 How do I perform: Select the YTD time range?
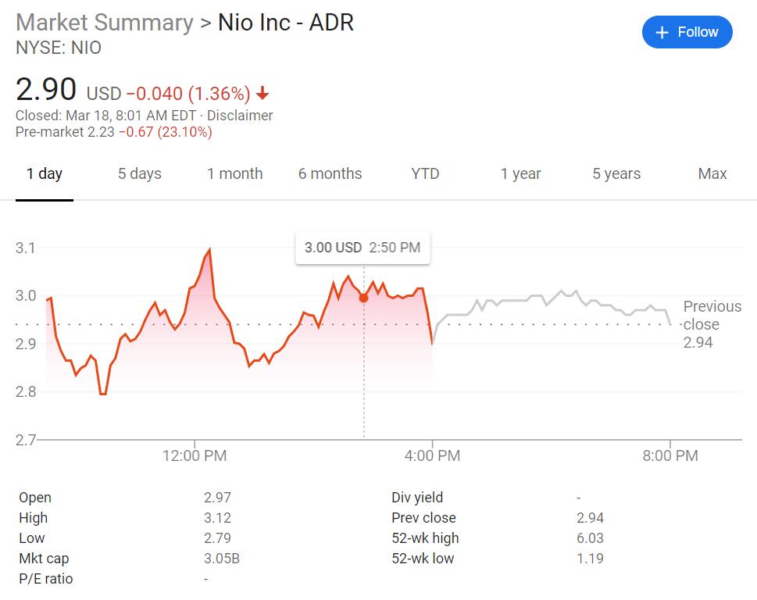(x=424, y=173)
